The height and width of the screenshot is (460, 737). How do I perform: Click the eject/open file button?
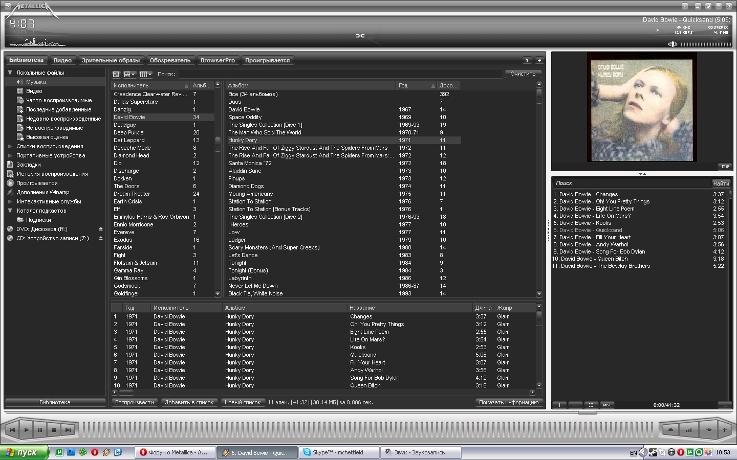coord(670,430)
